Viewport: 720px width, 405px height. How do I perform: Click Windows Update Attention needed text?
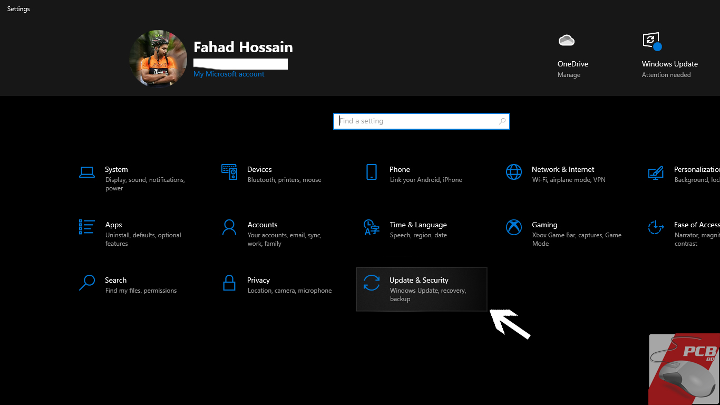(666, 75)
